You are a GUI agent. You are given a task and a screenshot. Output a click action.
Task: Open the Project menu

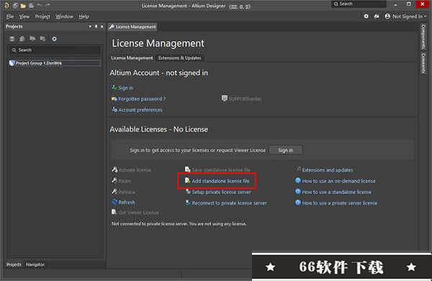tap(42, 17)
